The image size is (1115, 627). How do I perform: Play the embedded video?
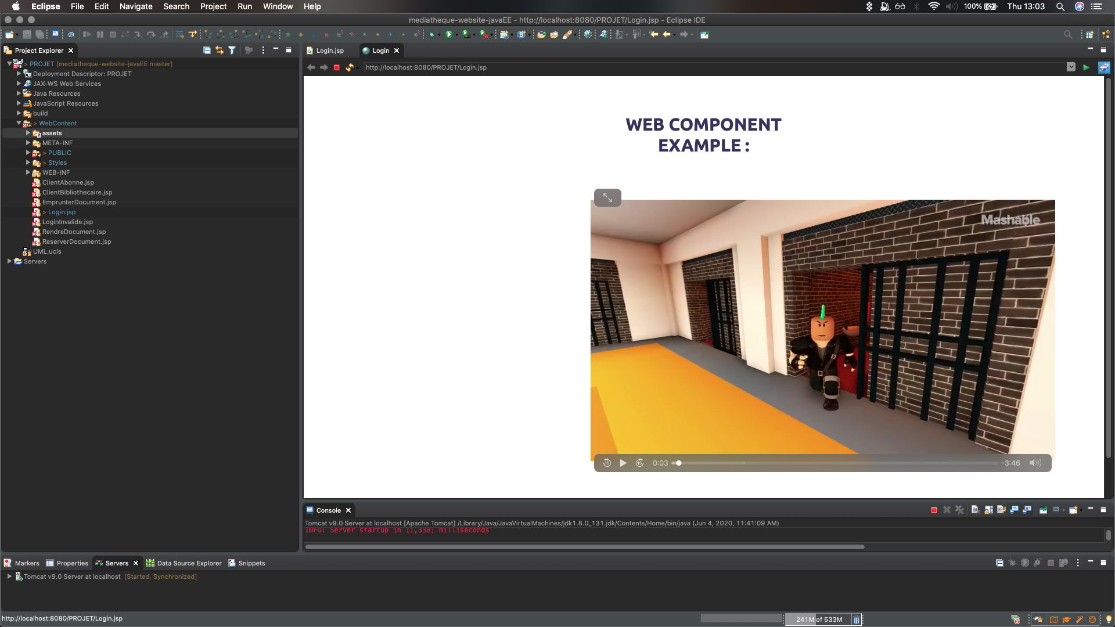(x=623, y=463)
